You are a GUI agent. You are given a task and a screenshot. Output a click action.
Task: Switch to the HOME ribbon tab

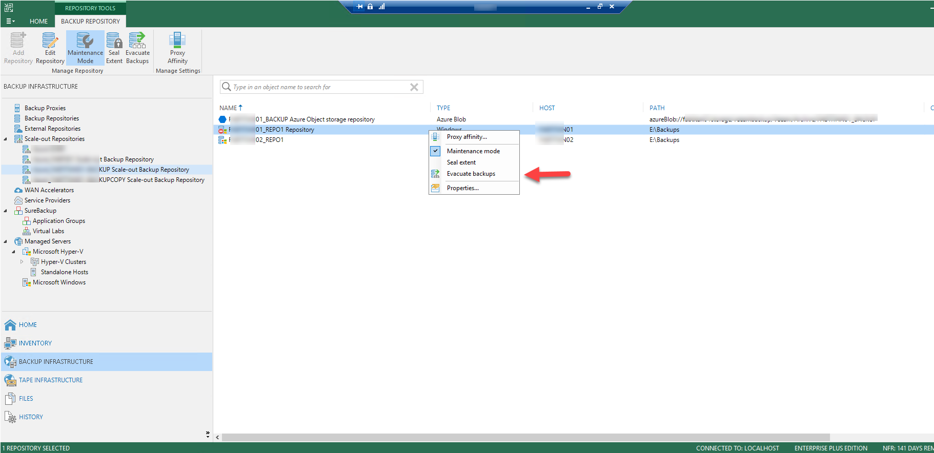[38, 22]
